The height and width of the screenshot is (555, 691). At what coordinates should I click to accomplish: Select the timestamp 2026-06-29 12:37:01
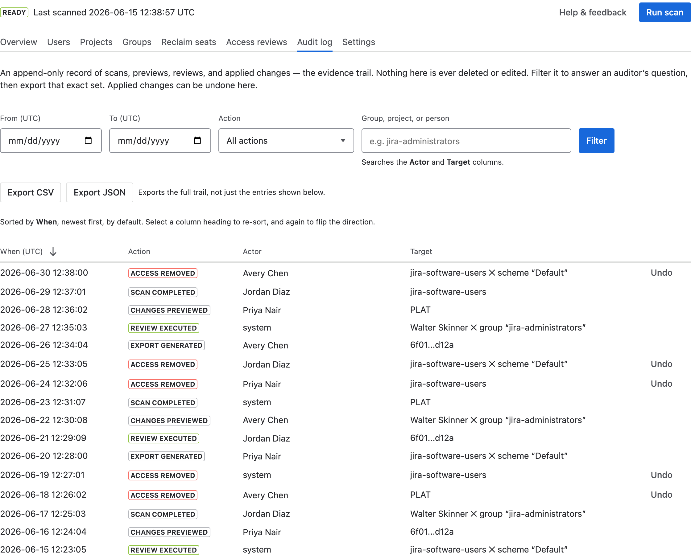tap(43, 292)
